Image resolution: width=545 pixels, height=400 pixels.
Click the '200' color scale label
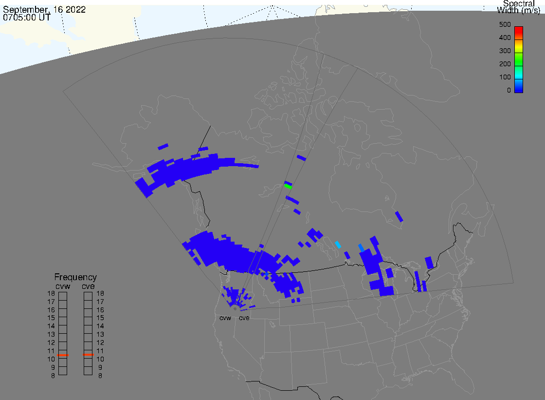click(505, 64)
